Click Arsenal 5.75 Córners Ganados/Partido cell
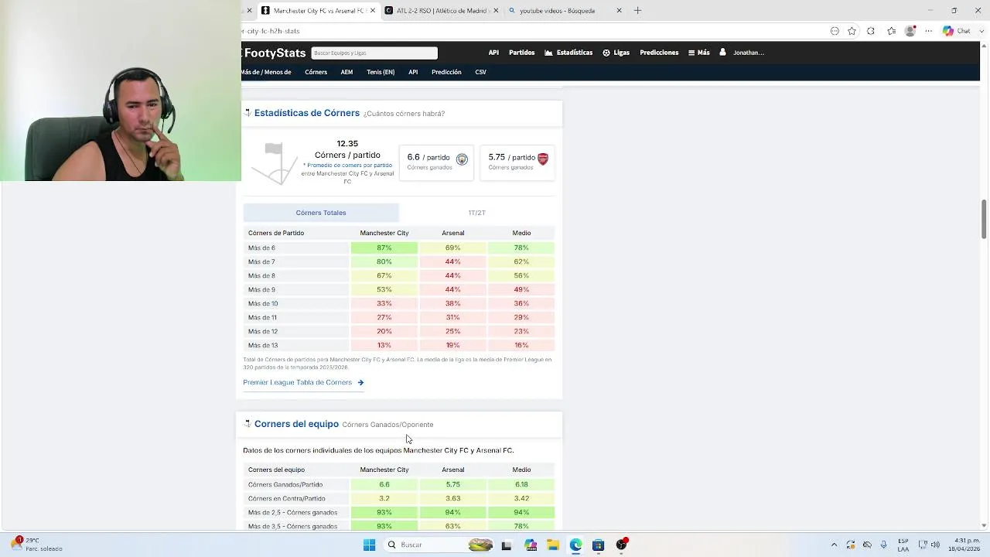This screenshot has height=557, width=990. coord(452,484)
